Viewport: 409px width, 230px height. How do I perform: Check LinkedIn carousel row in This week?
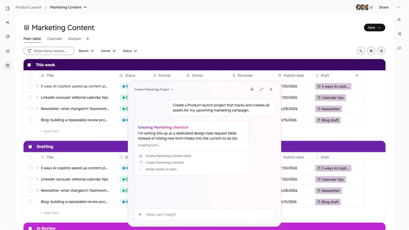[x=30, y=97]
